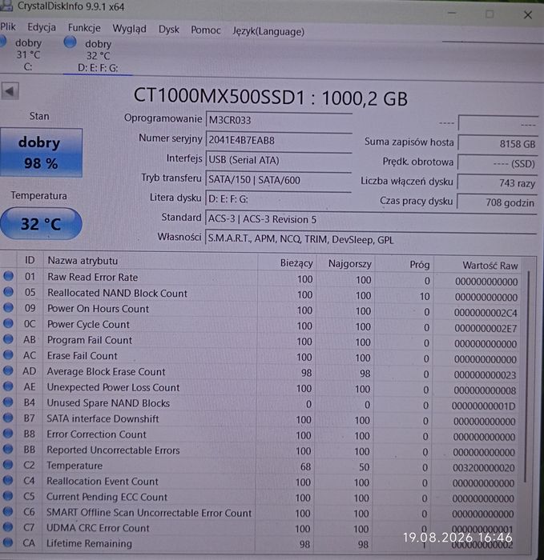Click the disk title CT1000MX500SSD1 : 1000,2 GB
This screenshot has height=560, width=544.
point(270,97)
